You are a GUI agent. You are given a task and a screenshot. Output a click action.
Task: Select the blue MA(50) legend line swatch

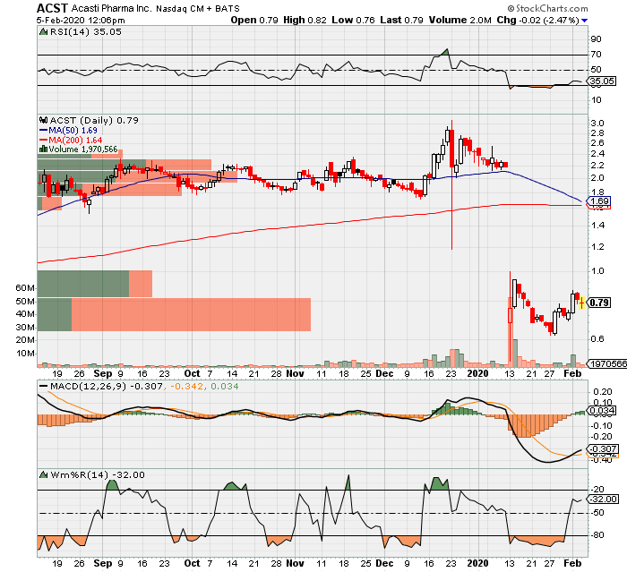43,131
